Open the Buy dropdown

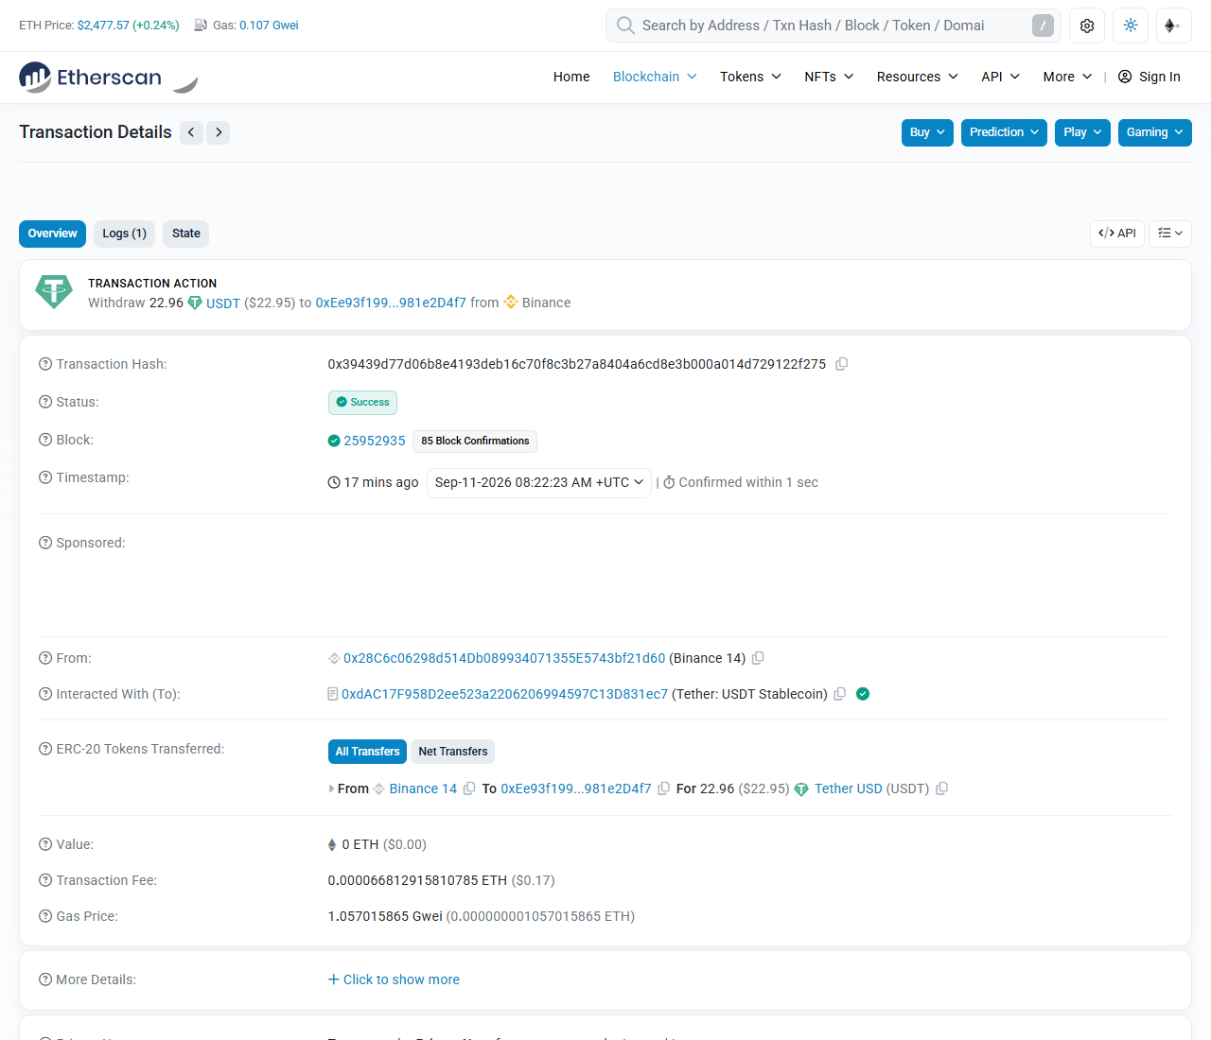927,132
